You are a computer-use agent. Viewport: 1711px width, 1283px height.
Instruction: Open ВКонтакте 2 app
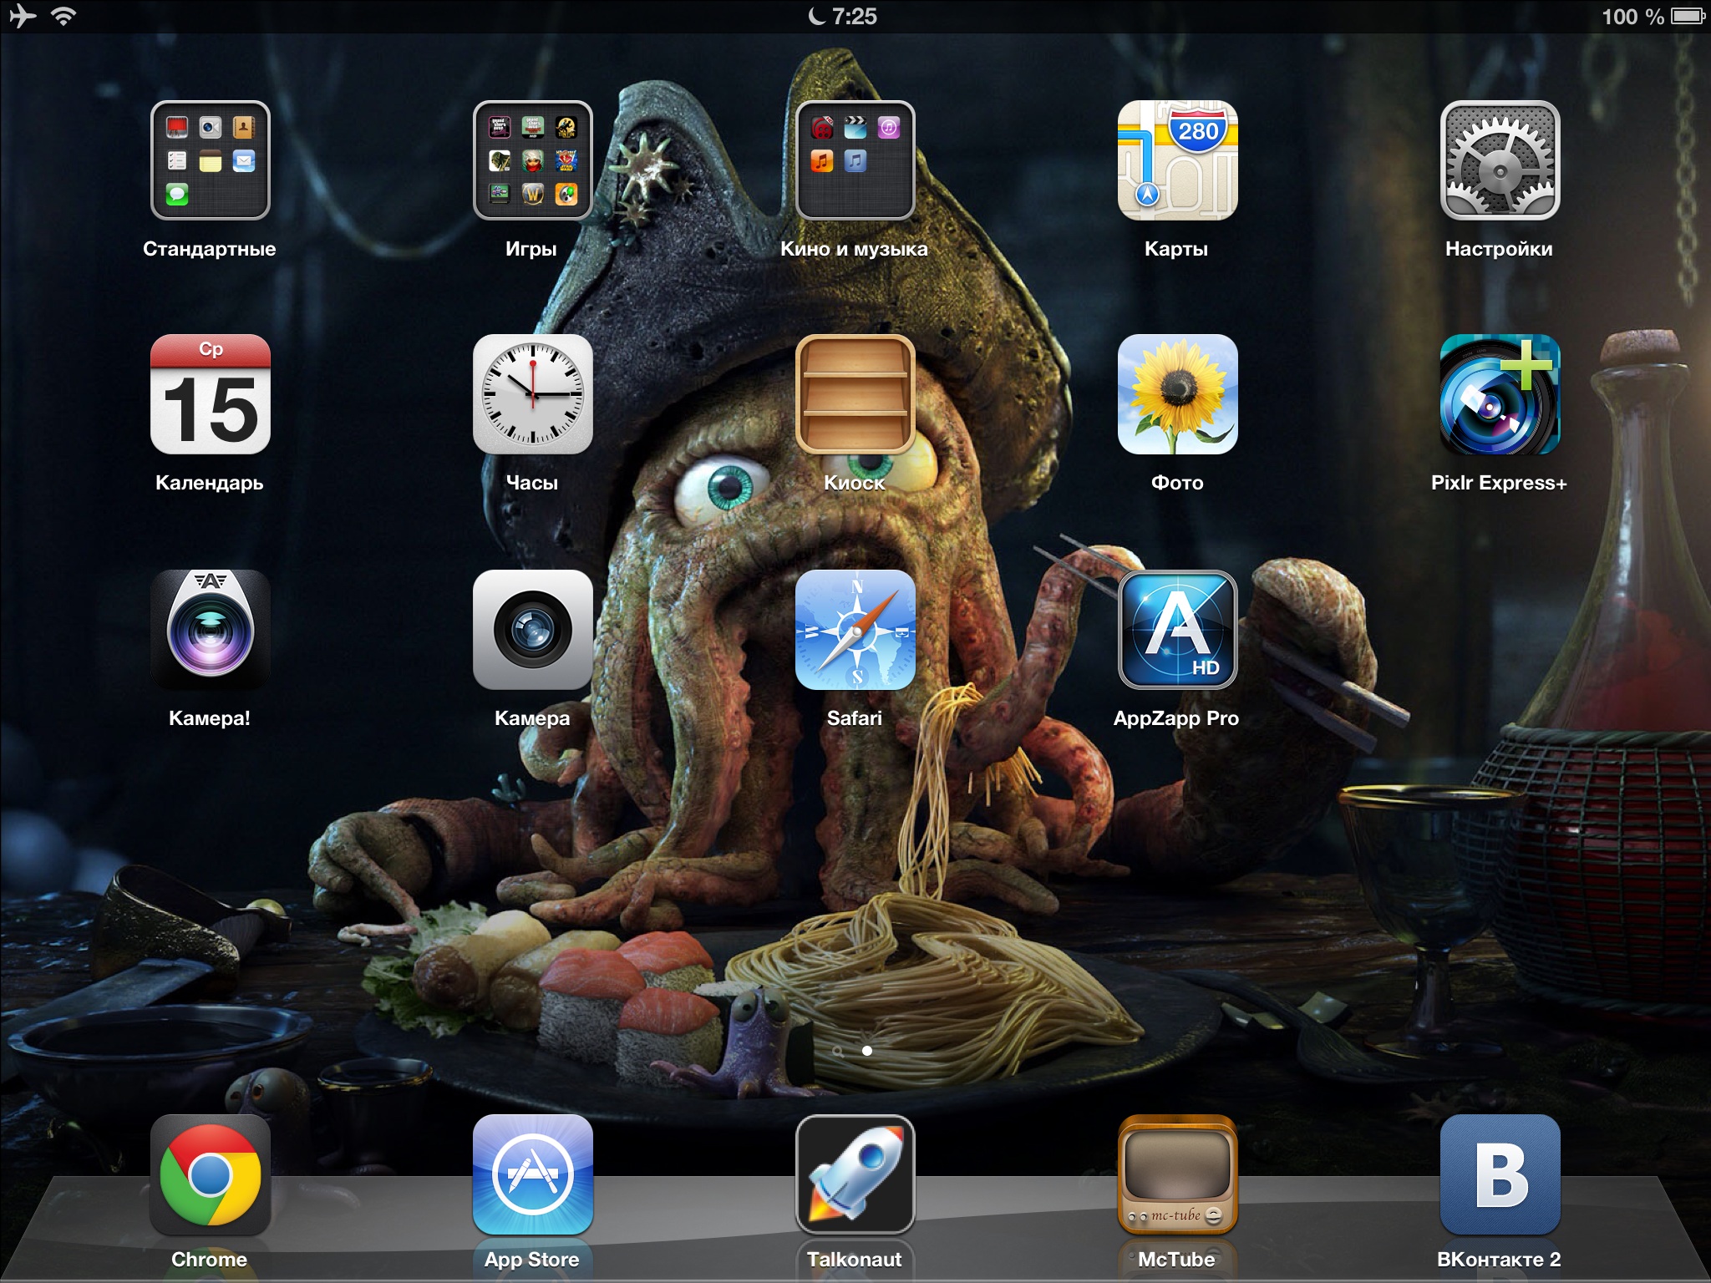pyautogui.click(x=1500, y=1175)
